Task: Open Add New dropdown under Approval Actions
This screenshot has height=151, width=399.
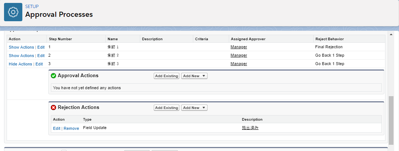Action: pyautogui.click(x=194, y=76)
